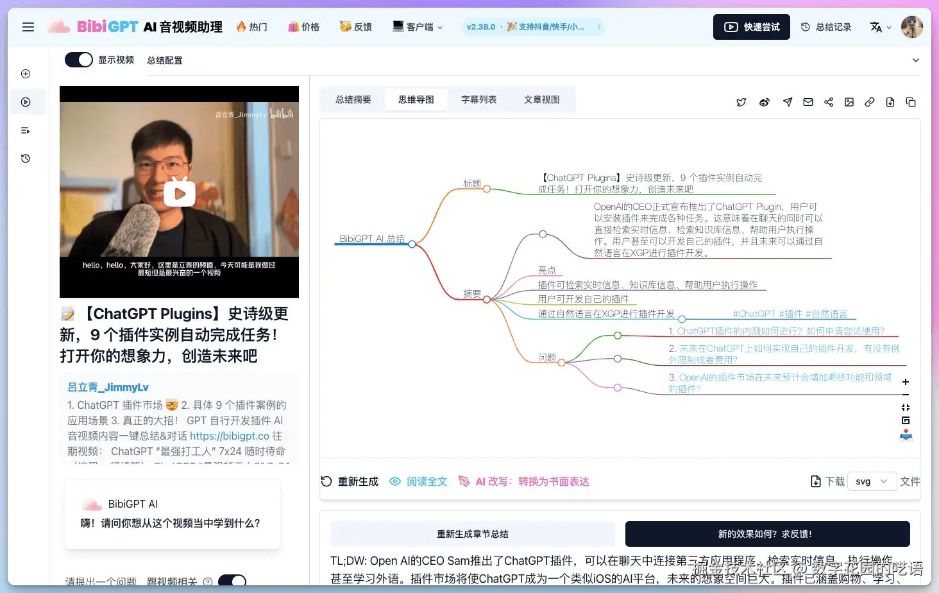Viewport: 939px width, 593px height.
Task: Toggle the BibiGPT AI 总结 root node
Action: pyautogui.click(x=412, y=244)
